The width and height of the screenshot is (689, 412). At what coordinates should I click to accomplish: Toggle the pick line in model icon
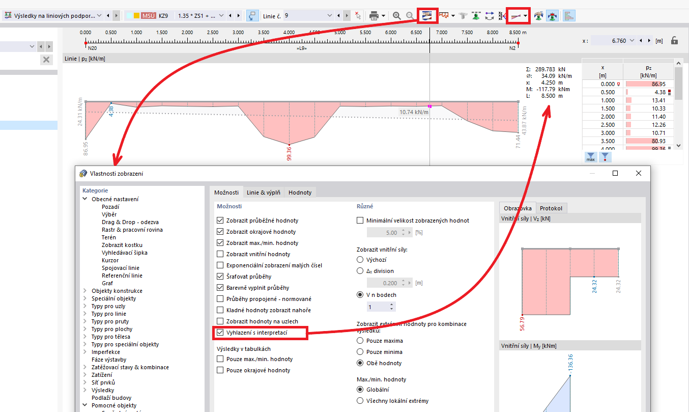(x=252, y=16)
